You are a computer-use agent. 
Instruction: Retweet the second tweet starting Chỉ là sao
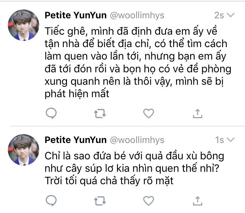[100, 201]
